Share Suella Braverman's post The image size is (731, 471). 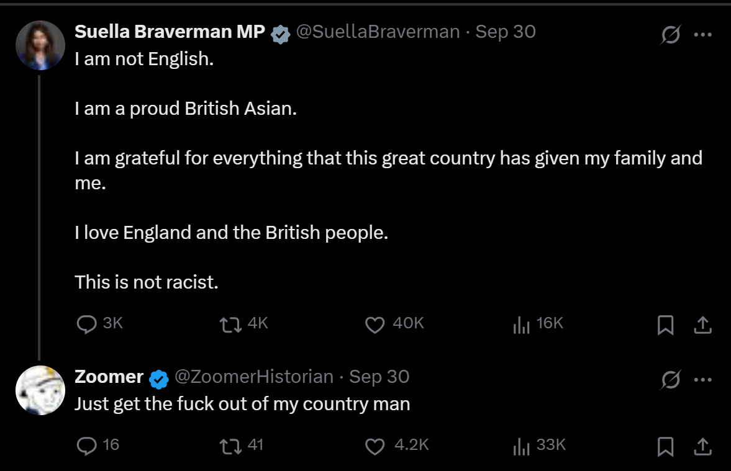pyautogui.click(x=702, y=325)
